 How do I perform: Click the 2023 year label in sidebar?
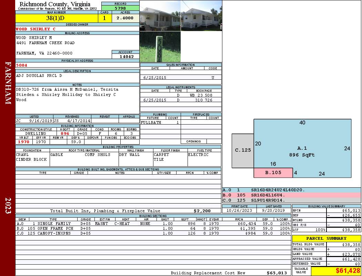pyautogui.click(x=8, y=206)
